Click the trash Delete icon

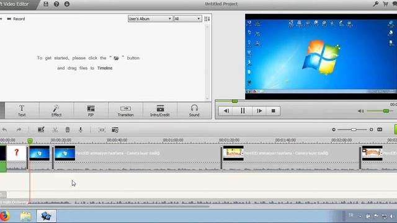tap(68, 129)
